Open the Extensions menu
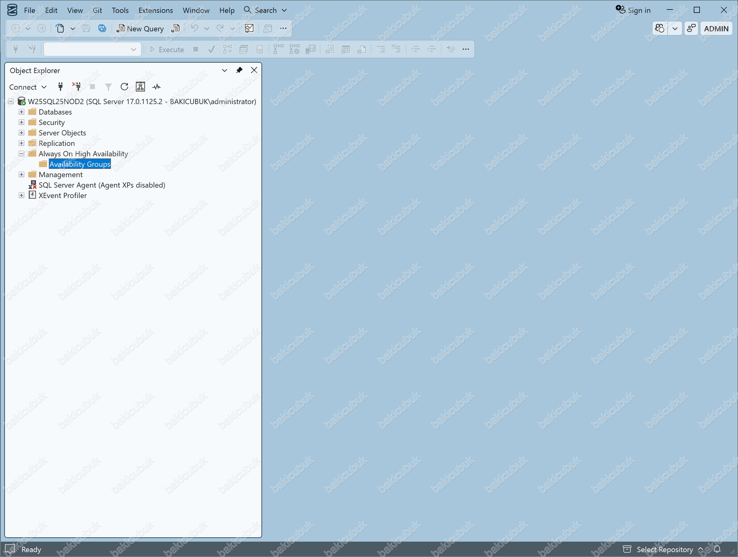Image resolution: width=738 pixels, height=557 pixels. click(155, 10)
